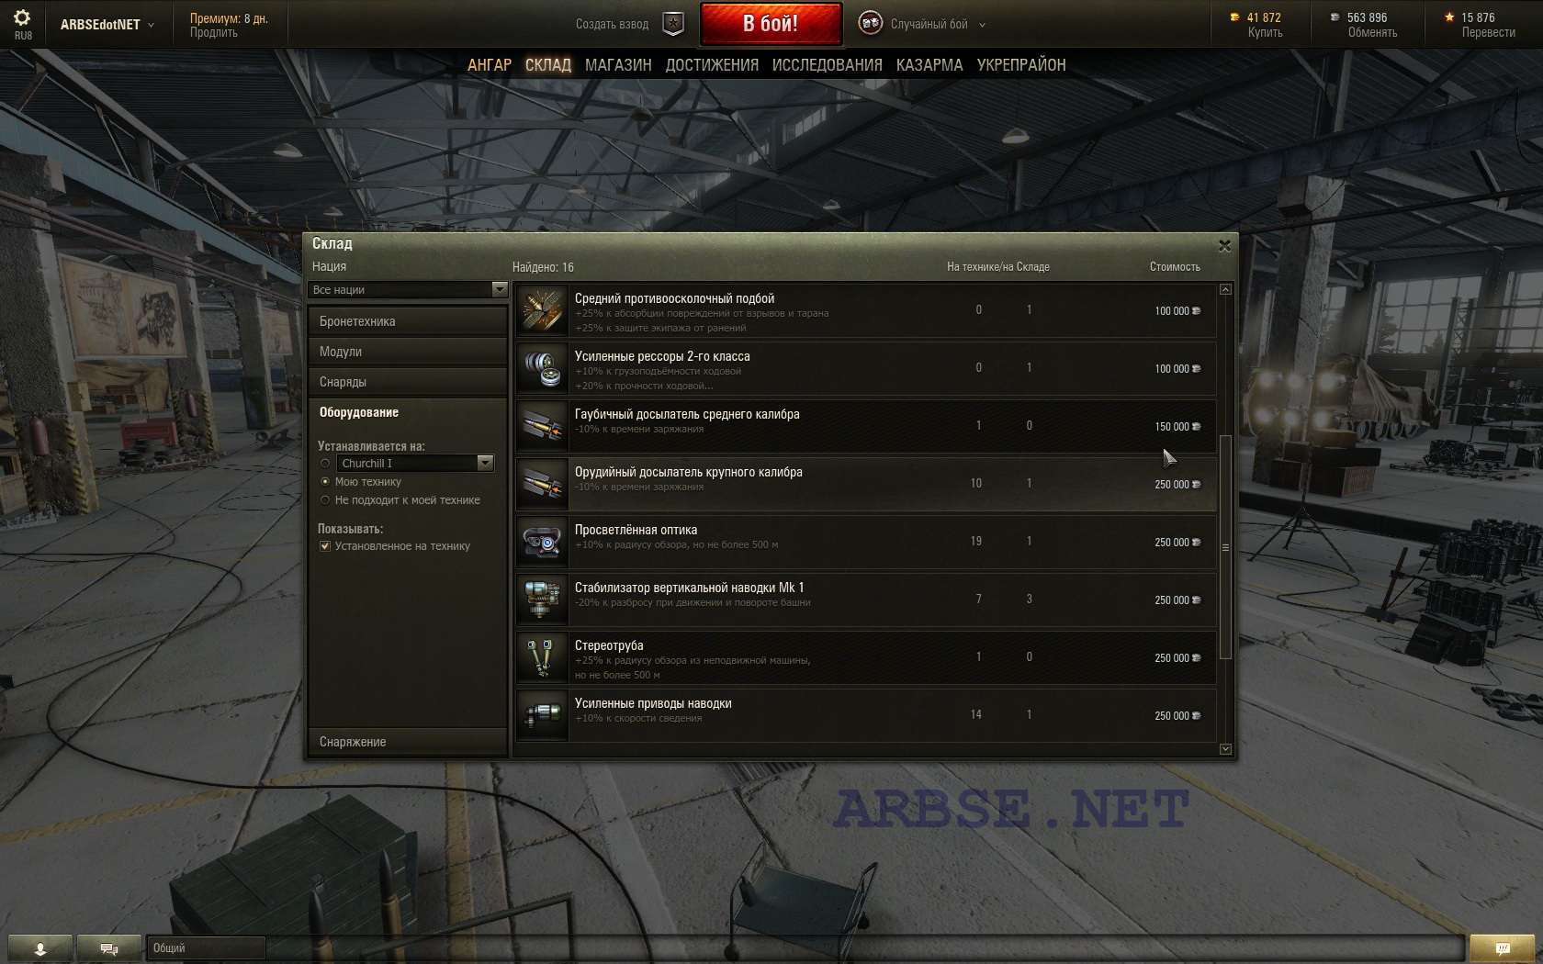The image size is (1543, 964).
Task: Click the Средний противоосколочный подбой icon
Action: click(542, 310)
